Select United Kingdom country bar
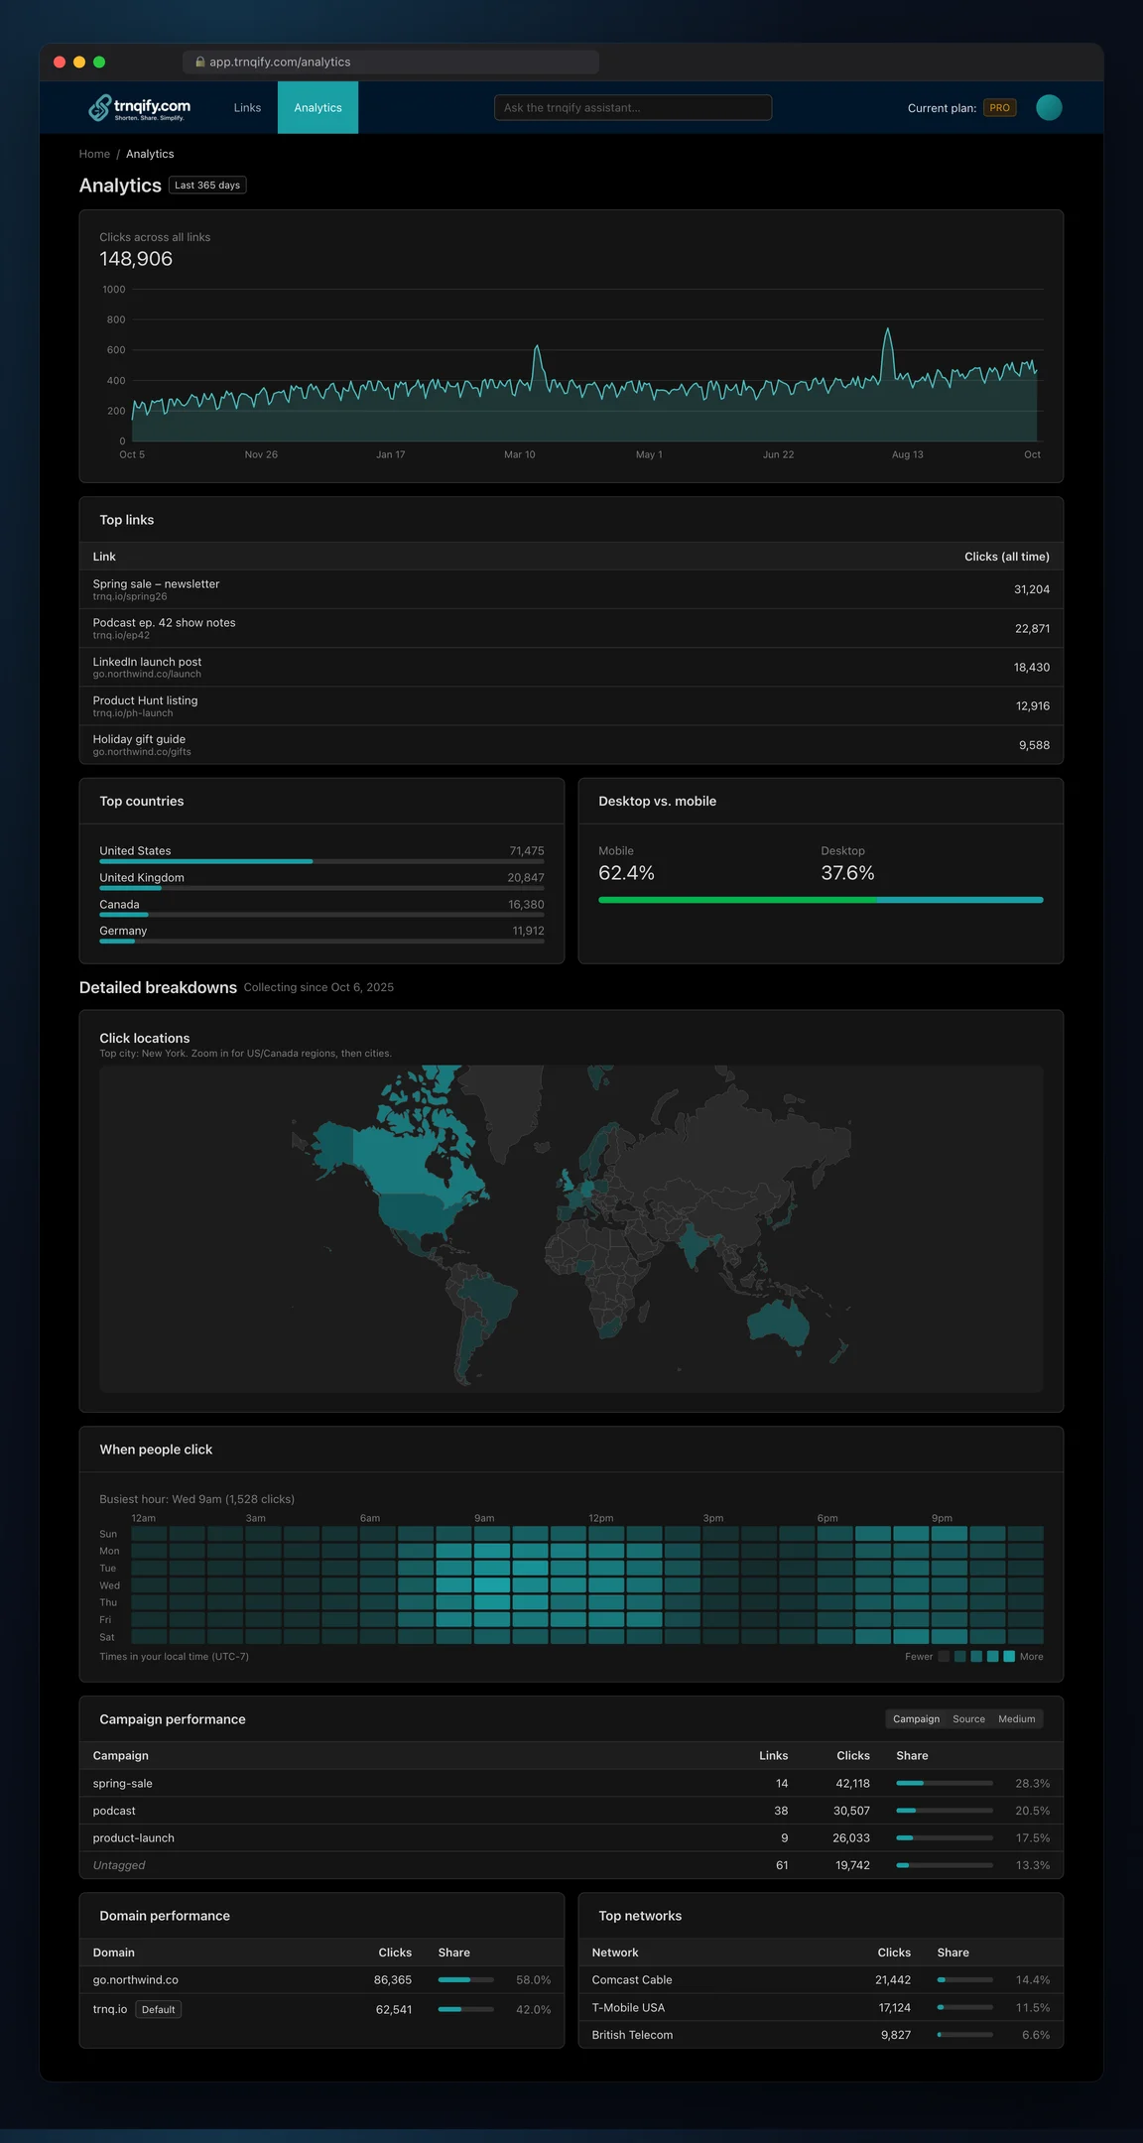Screen dimensions: 1143x2143 [x=321, y=888]
